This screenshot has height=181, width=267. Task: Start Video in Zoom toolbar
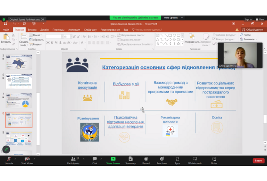27,159
